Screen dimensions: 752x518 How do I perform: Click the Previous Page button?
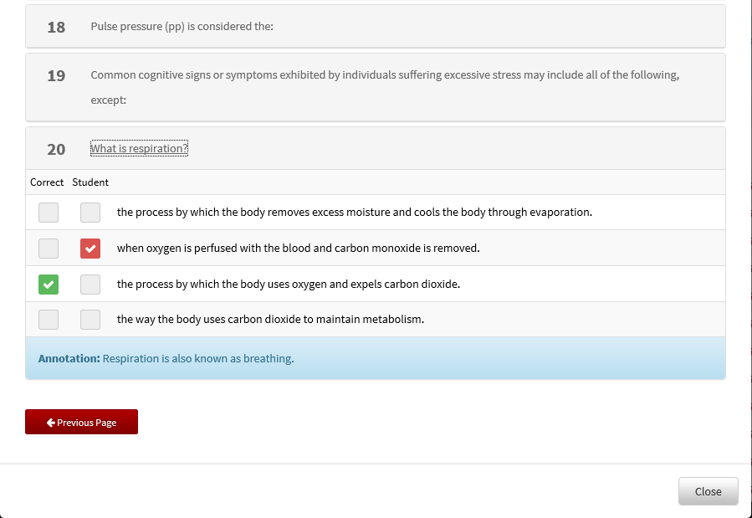pos(81,422)
